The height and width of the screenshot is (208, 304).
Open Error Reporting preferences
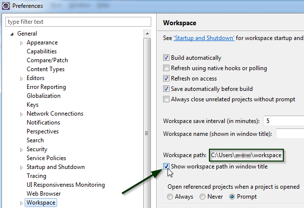pos(46,87)
